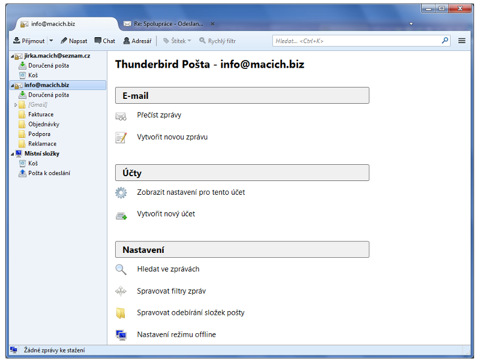Click the new message notepad icon
480x362 pixels.
tap(121, 138)
